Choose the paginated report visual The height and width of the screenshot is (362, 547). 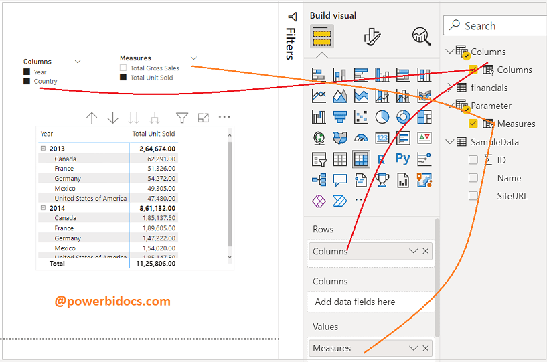403,180
